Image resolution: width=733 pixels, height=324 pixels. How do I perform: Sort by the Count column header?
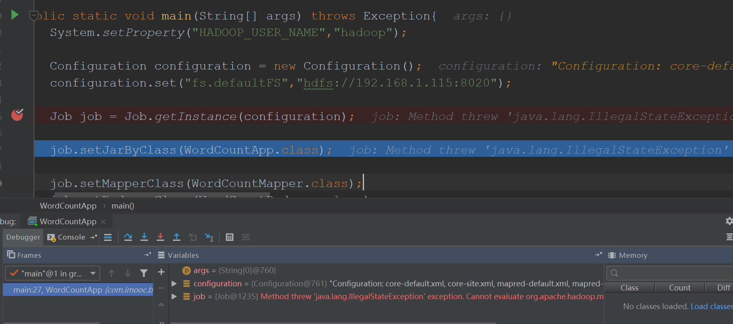point(680,288)
